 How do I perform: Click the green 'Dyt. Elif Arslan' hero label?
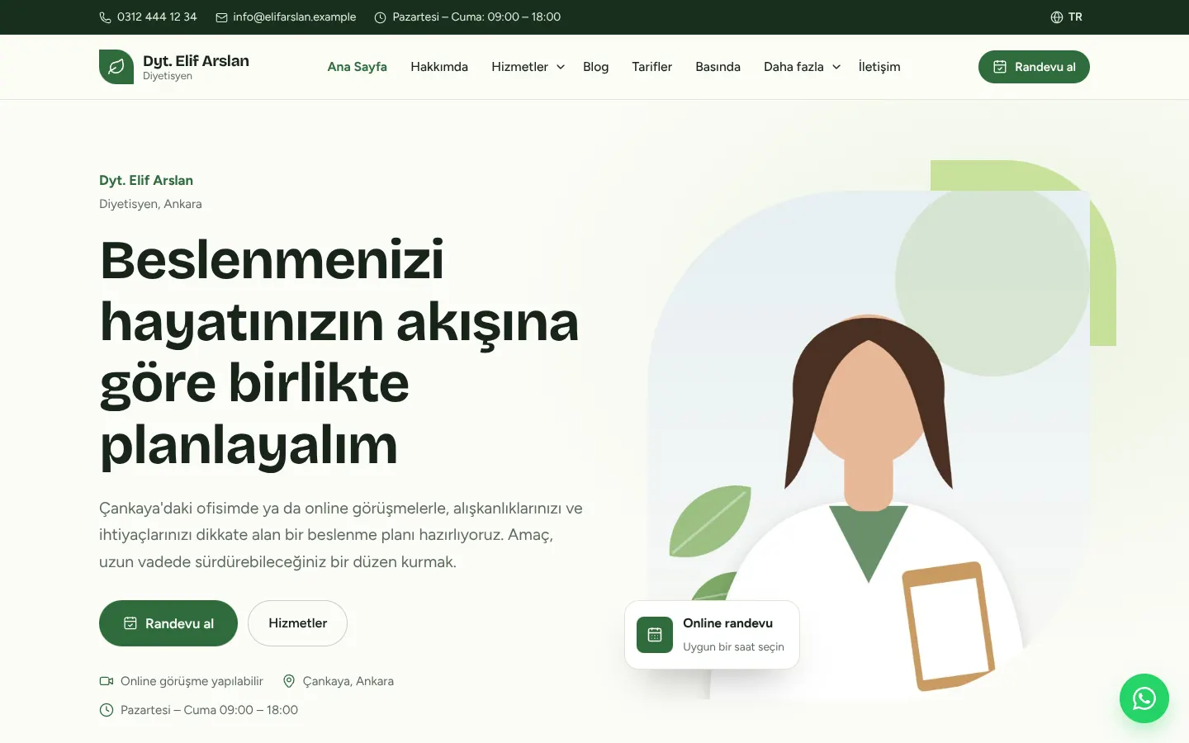pyautogui.click(x=146, y=180)
